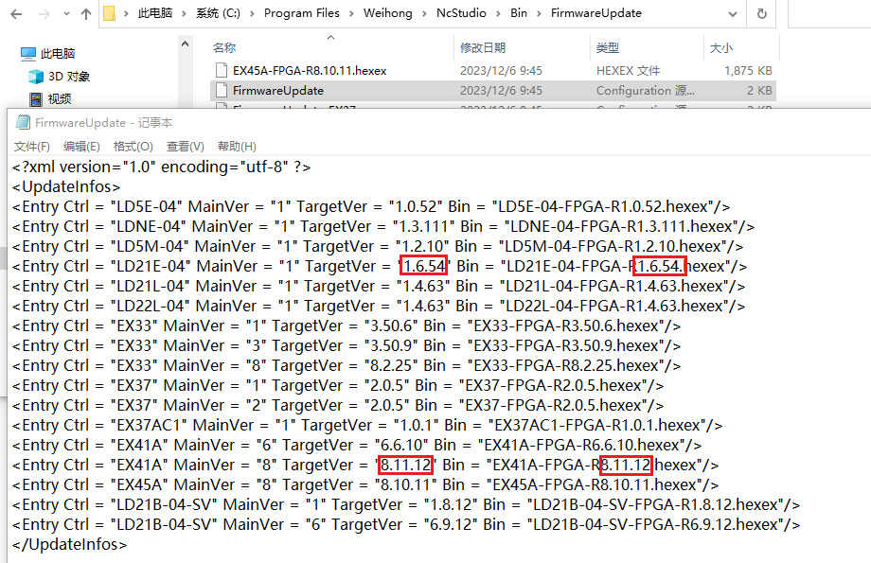Click the EX45A entry line in Notepad
871x563 pixels.
coord(365,485)
